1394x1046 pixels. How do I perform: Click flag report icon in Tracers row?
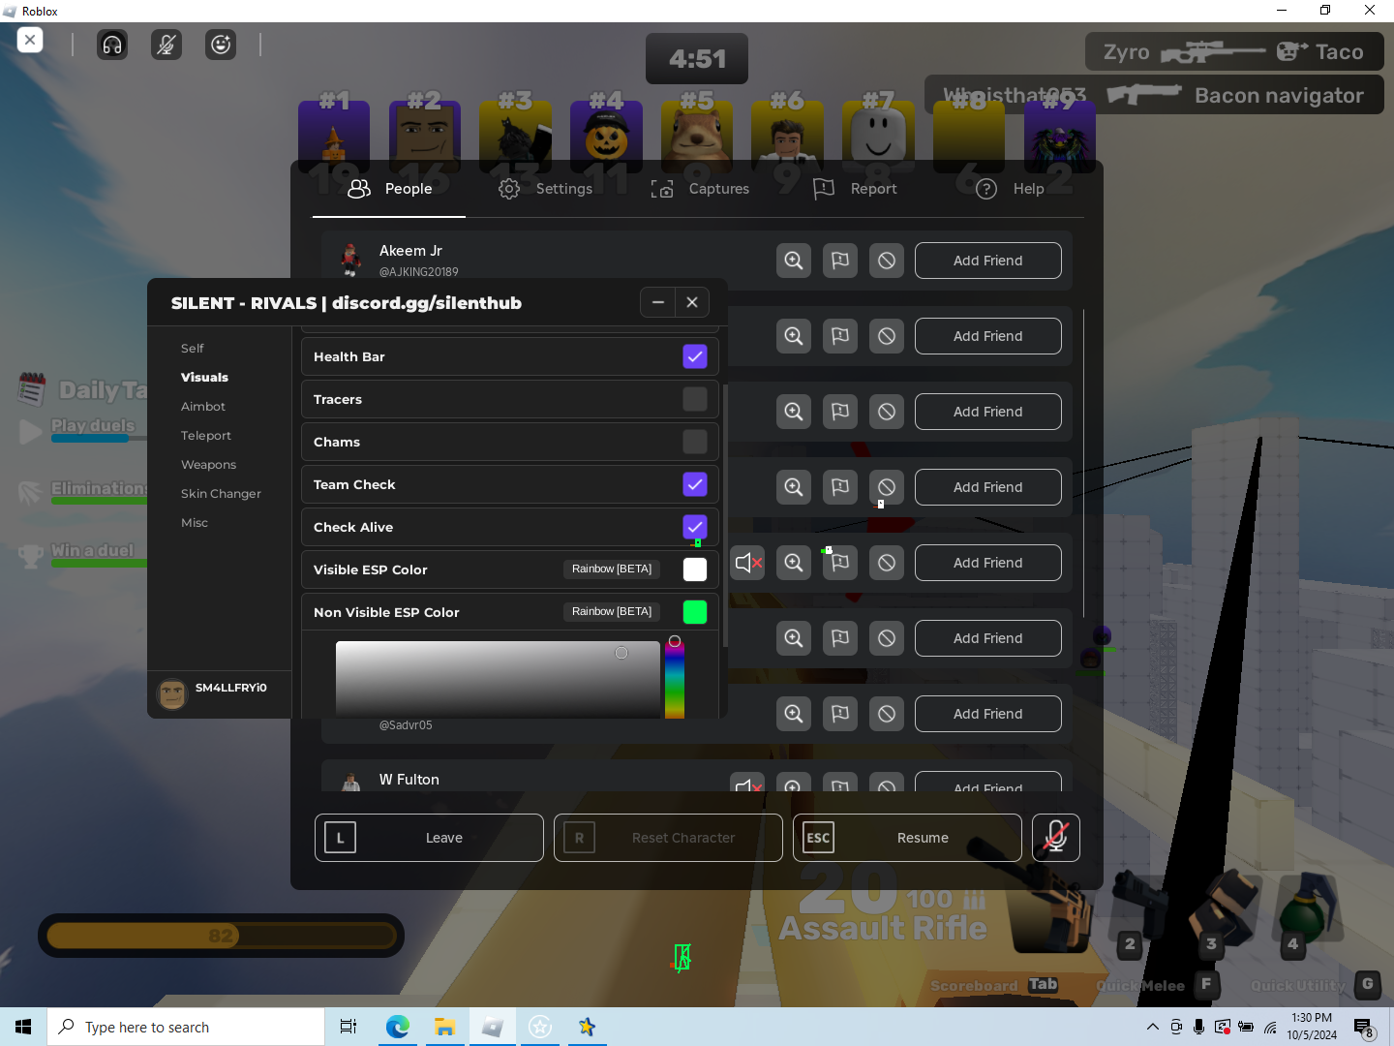tap(840, 412)
